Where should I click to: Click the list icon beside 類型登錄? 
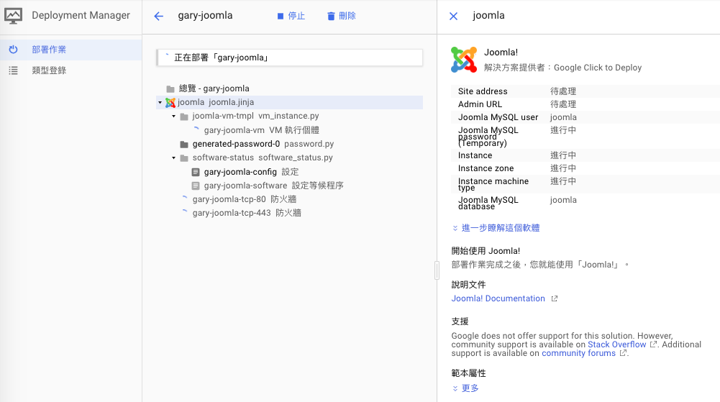pyautogui.click(x=14, y=70)
